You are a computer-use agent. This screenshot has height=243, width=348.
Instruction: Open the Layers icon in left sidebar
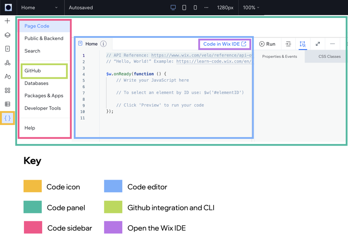7,35
